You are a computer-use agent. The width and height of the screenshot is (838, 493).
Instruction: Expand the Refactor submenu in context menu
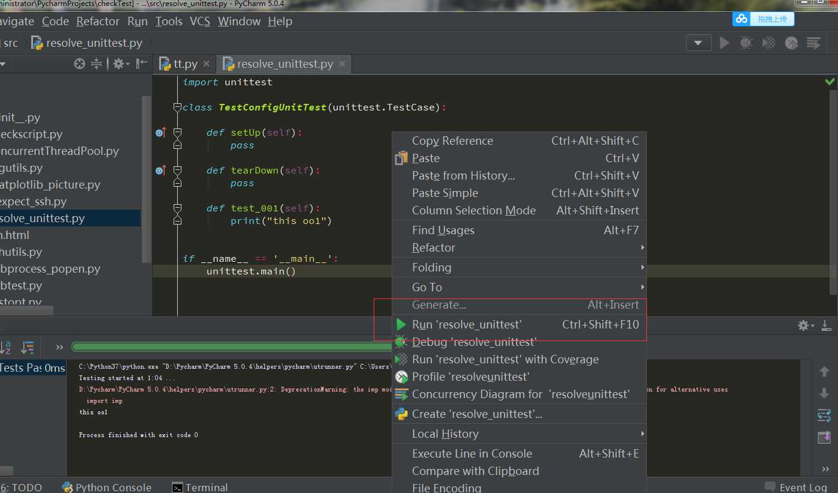(519, 247)
